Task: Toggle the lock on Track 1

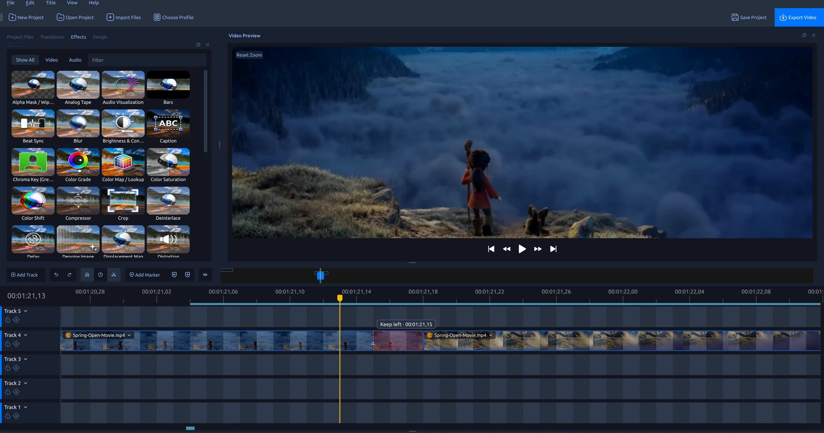Action: click(x=8, y=416)
